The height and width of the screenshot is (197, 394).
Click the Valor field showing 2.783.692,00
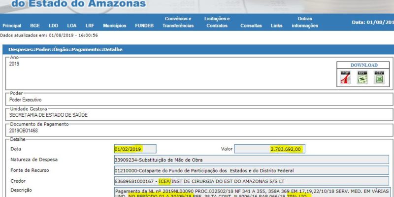pos(270,149)
